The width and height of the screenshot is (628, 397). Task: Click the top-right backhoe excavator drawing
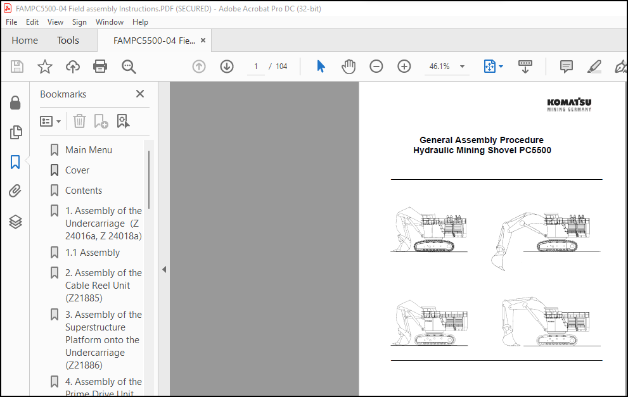pos(545,241)
